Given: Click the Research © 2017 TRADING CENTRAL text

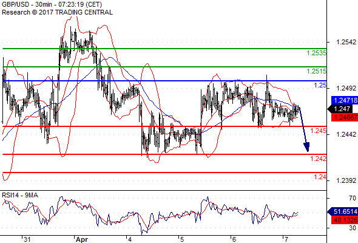Looking at the screenshot, I should 57,12.
